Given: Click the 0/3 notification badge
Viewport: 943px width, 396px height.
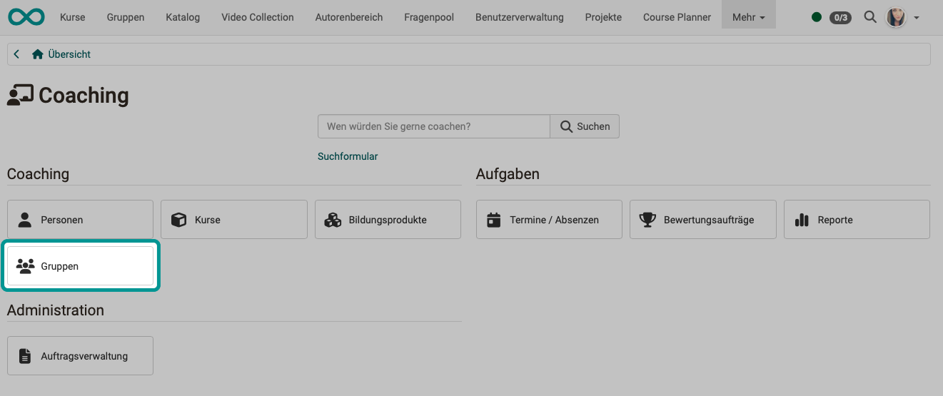Looking at the screenshot, I should 840,17.
